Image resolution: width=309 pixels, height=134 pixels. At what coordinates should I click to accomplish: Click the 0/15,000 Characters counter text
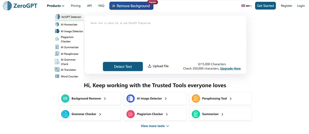tap(212, 64)
